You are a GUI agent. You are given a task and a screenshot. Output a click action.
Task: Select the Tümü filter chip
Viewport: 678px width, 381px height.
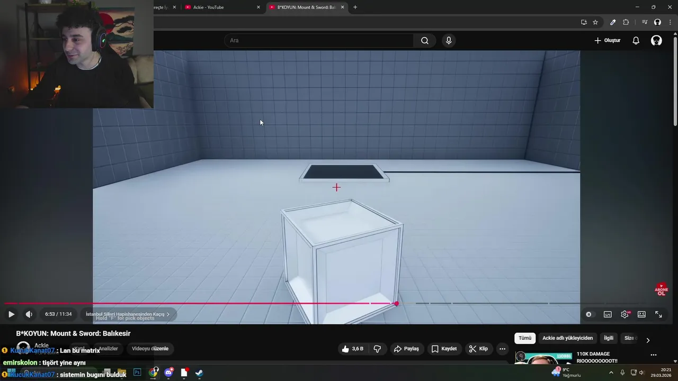[x=525, y=338]
